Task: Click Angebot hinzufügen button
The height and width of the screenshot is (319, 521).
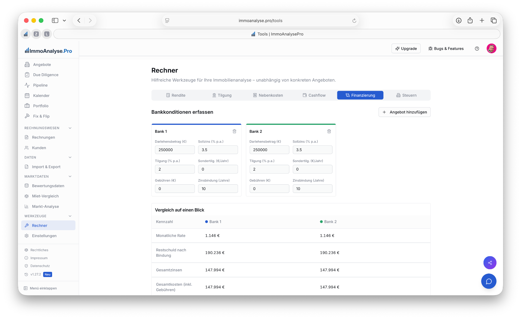Action: click(404, 112)
